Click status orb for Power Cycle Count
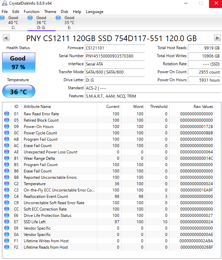This screenshot has width=222, height=260. coord(7,133)
